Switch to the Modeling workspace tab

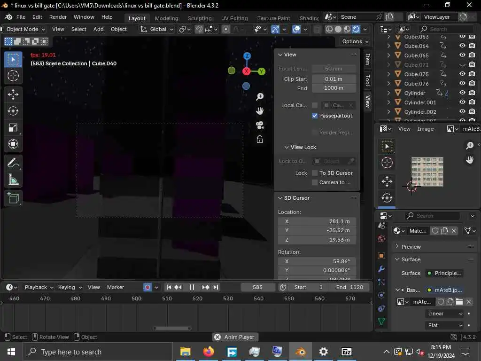pos(167,18)
